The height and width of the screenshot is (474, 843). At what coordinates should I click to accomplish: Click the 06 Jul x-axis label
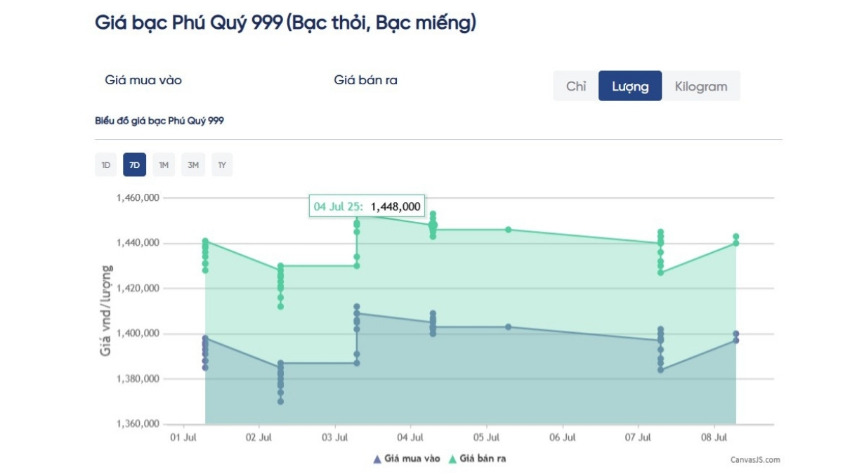click(x=563, y=438)
